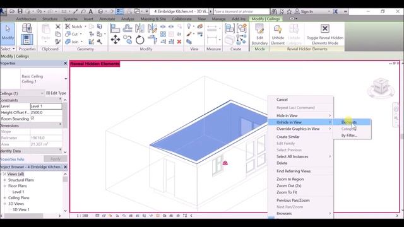The image size is (404, 227).
Task: Click the Edit Boundary button
Action: pos(259,34)
